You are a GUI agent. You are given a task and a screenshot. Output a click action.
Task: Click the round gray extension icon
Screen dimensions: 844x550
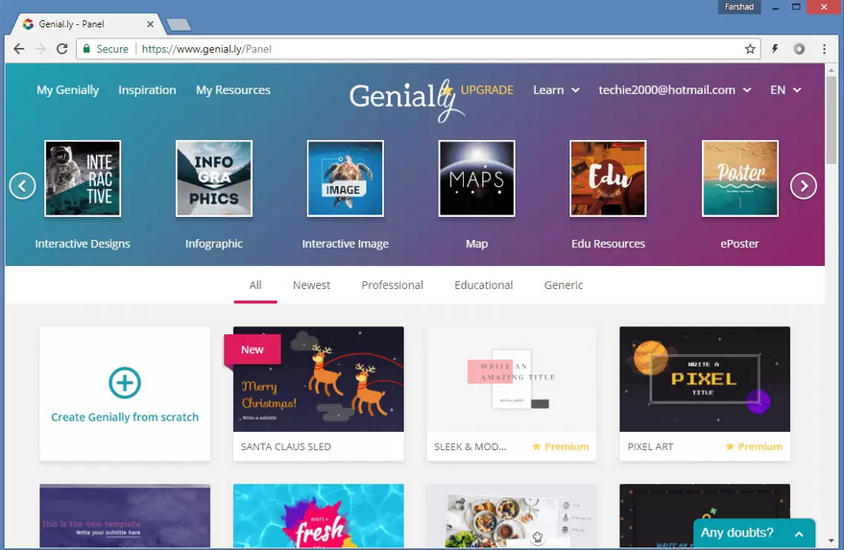[x=799, y=49]
